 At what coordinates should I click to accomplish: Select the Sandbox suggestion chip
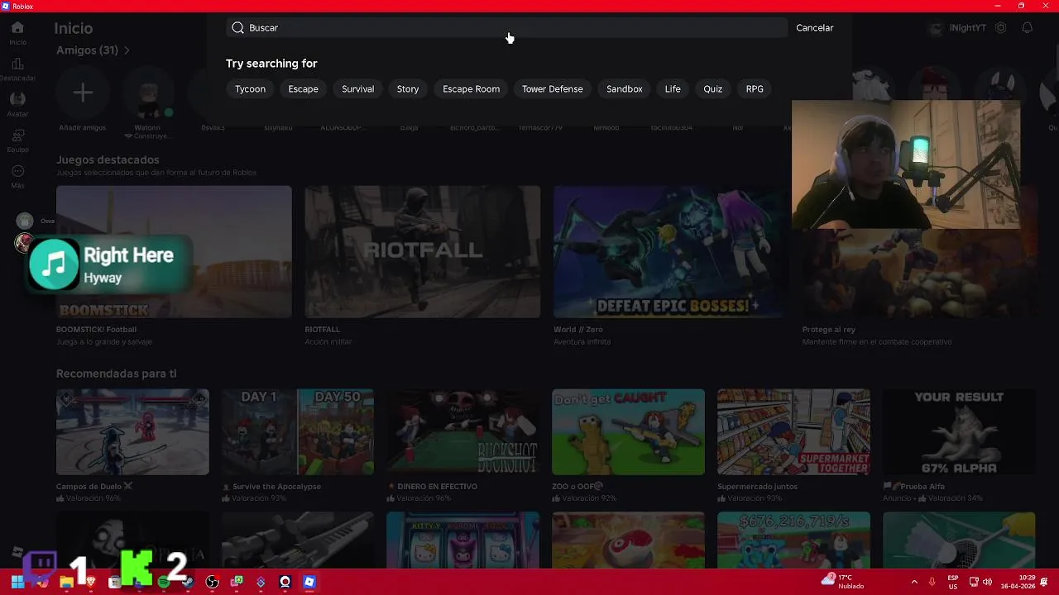pyautogui.click(x=624, y=88)
